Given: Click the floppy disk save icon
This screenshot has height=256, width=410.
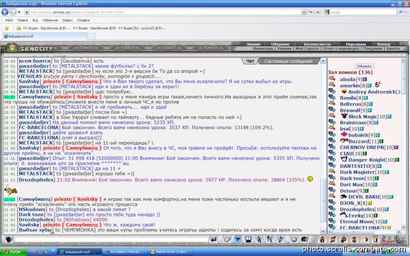Looking at the screenshot, I should pos(248,239).
